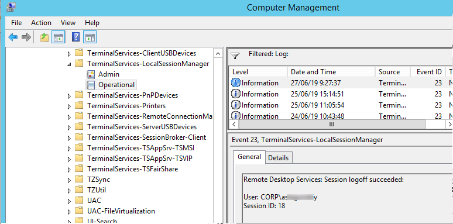Expand the TZSync tree node
Image resolution: width=453 pixels, height=224 pixels.
tap(69, 180)
